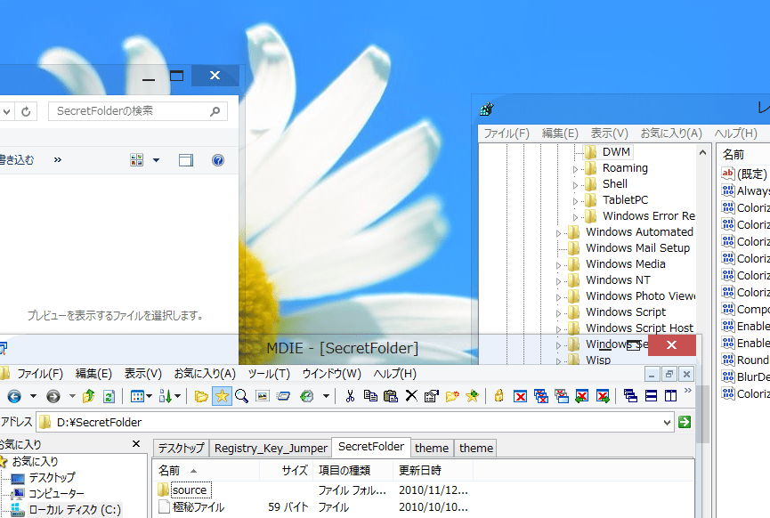The image size is (770, 518).
Task: Switch to デスクトップ tab in MDIE
Action: pos(181,449)
